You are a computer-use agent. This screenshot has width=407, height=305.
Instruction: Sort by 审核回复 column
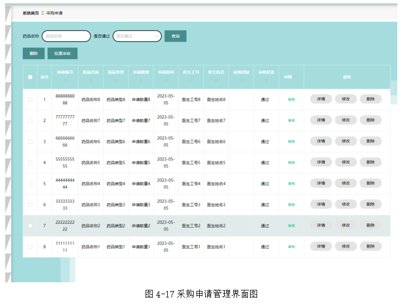tap(241, 81)
